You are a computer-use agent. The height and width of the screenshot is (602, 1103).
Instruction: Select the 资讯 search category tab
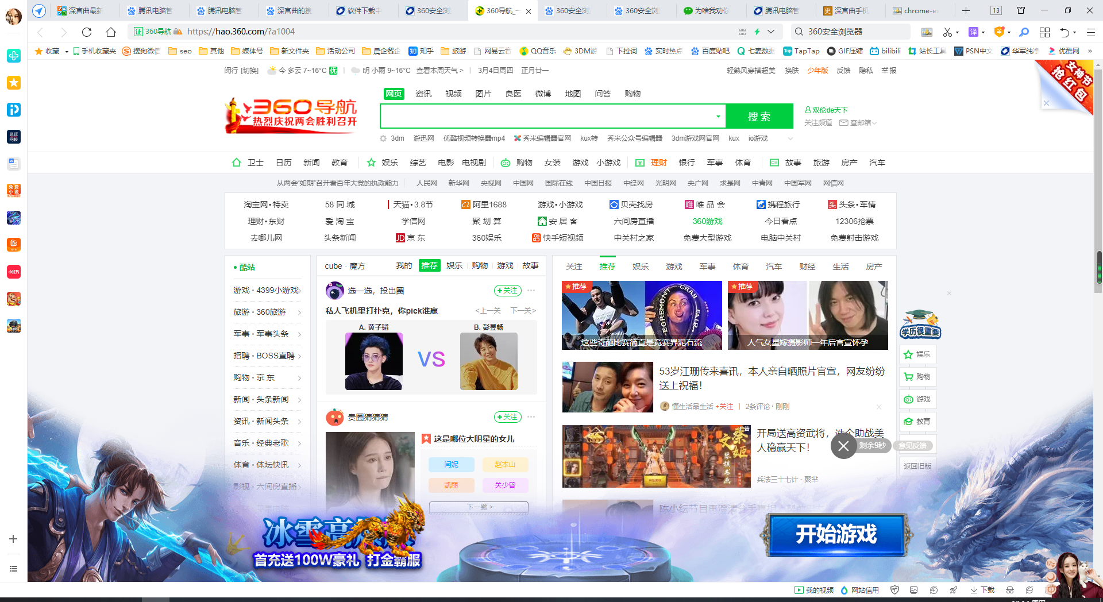tap(423, 94)
